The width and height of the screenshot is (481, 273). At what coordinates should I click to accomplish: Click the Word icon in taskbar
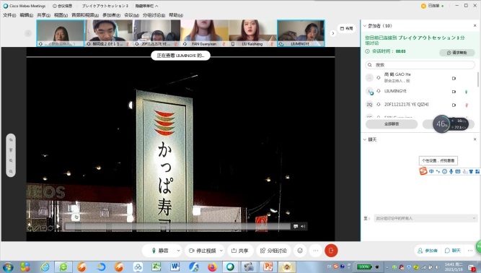(x=175, y=266)
